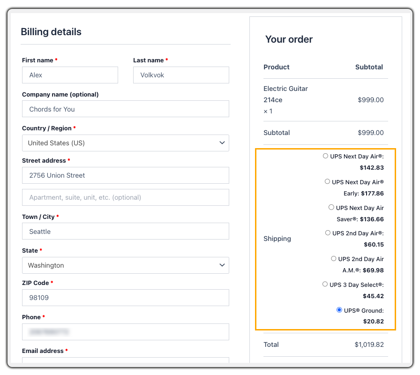The height and width of the screenshot is (375, 420).
Task: Click the Email address input field
Action: click(x=125, y=360)
